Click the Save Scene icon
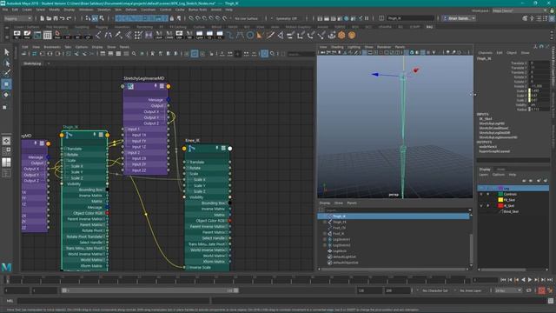 [x=56, y=18]
